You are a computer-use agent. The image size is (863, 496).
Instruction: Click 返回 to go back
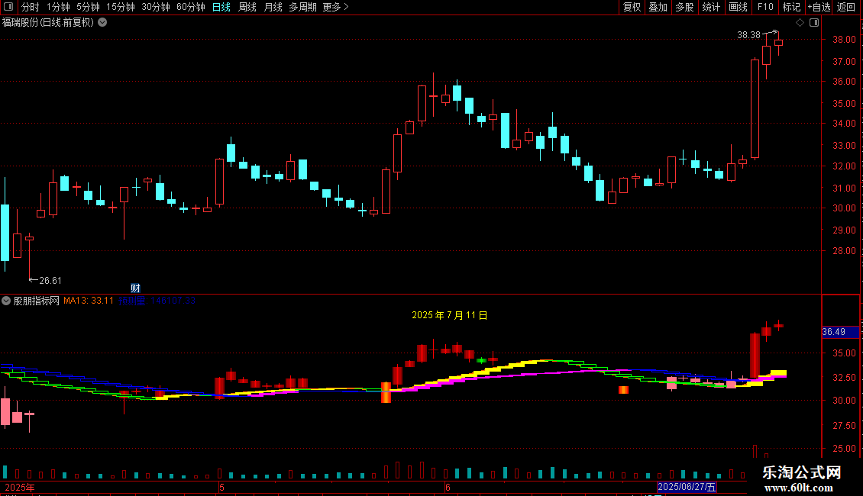(846, 7)
